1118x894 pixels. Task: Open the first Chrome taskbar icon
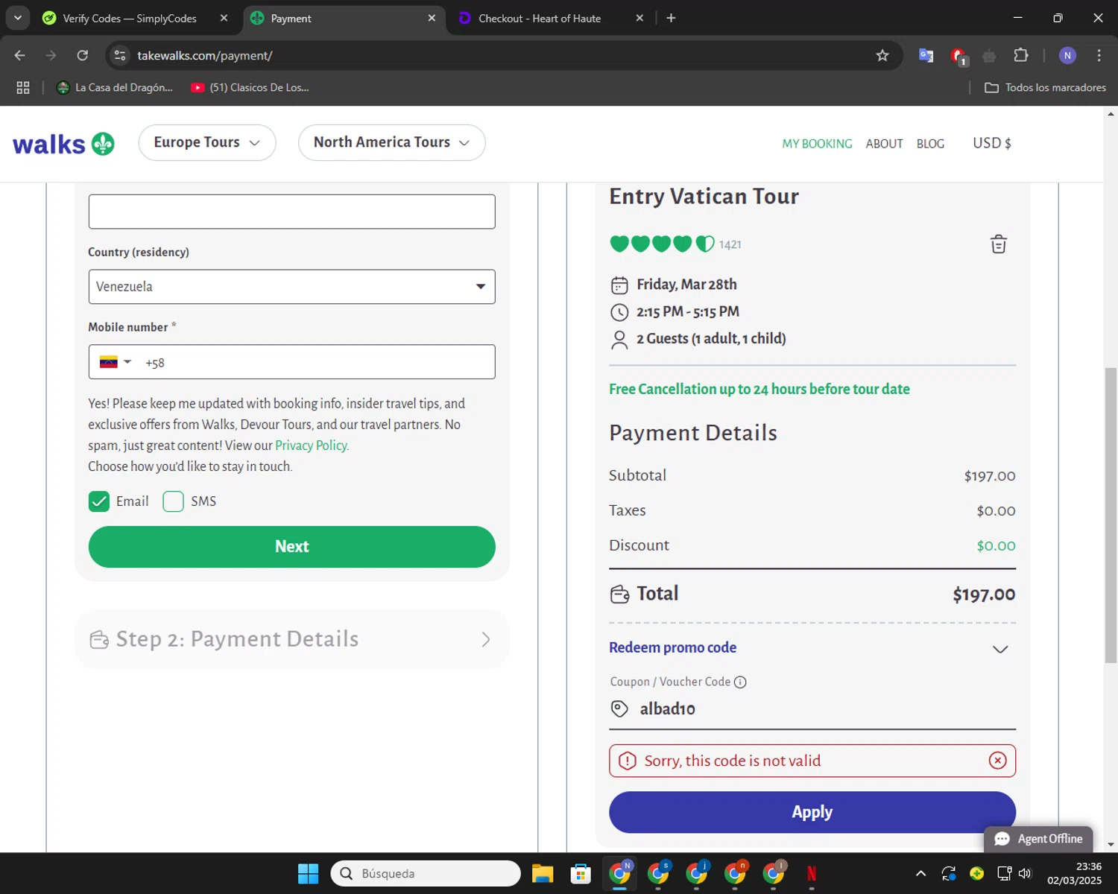(620, 873)
